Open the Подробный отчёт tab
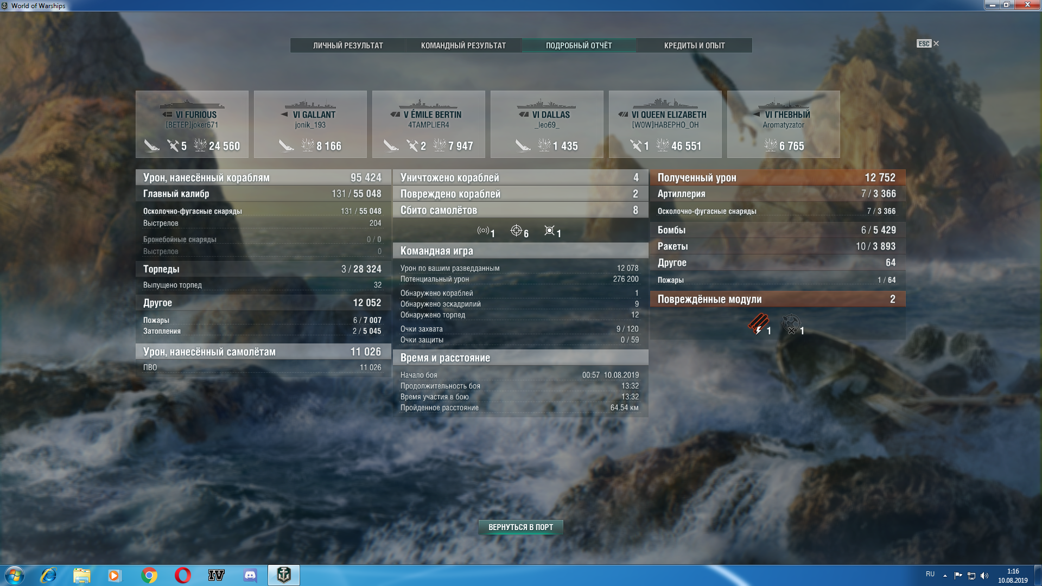The height and width of the screenshot is (586, 1042). click(579, 46)
